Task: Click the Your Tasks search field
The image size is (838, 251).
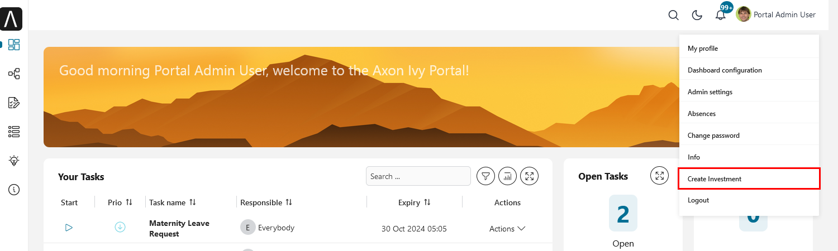Action: pyautogui.click(x=418, y=176)
